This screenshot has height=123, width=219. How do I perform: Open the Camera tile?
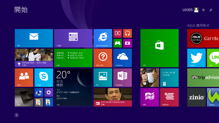[x=127, y=43]
